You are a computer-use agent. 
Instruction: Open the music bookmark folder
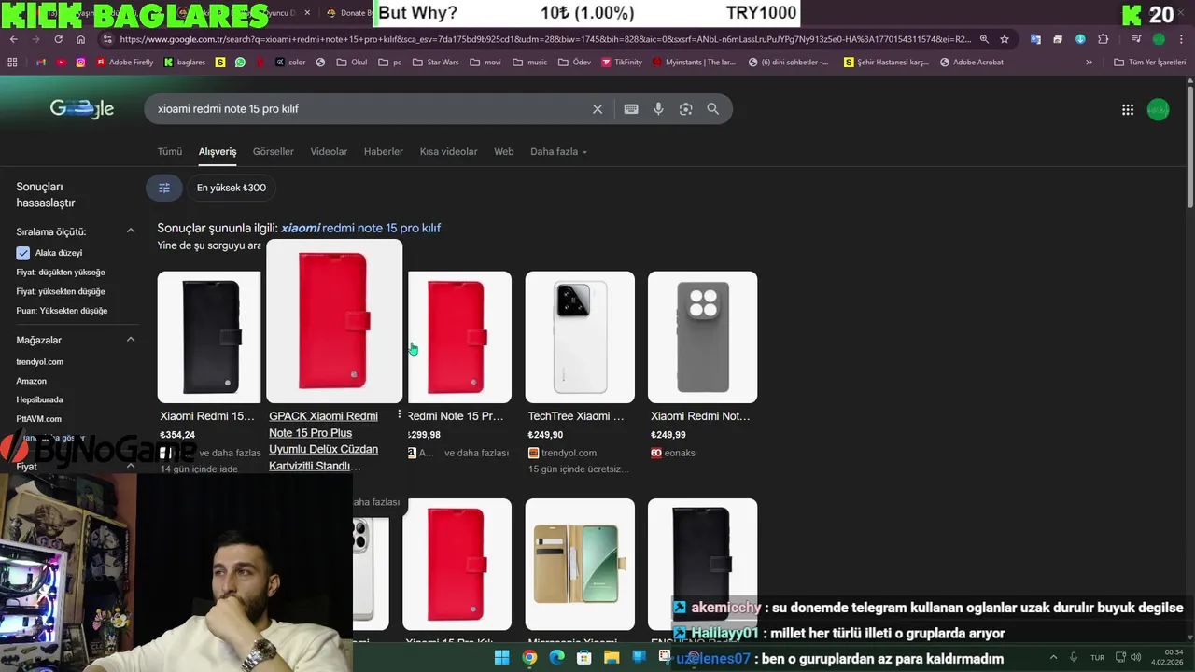(530, 63)
